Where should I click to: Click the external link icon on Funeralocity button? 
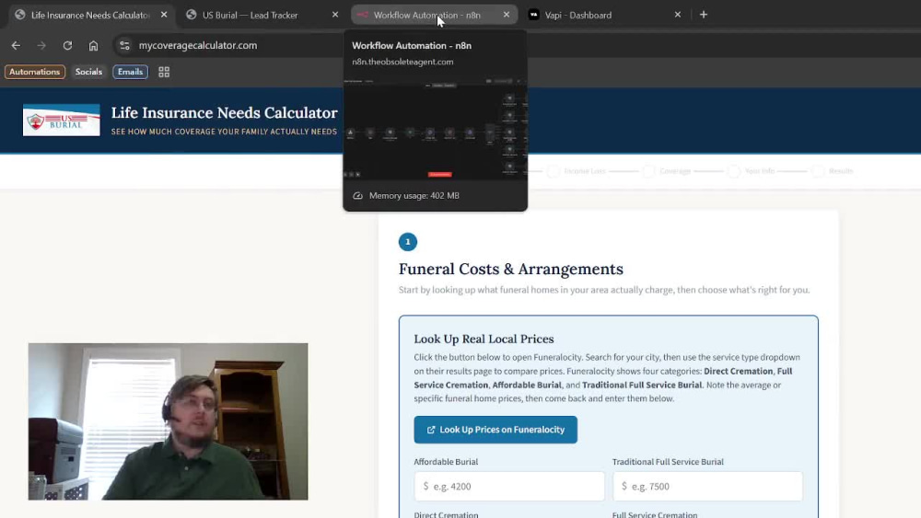430,430
